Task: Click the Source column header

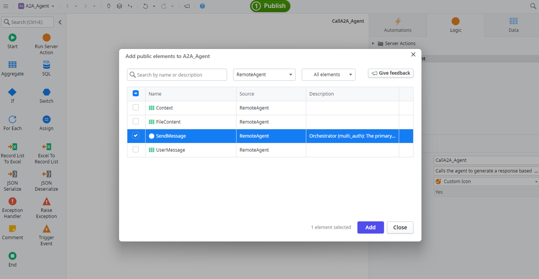Action: click(x=271, y=94)
